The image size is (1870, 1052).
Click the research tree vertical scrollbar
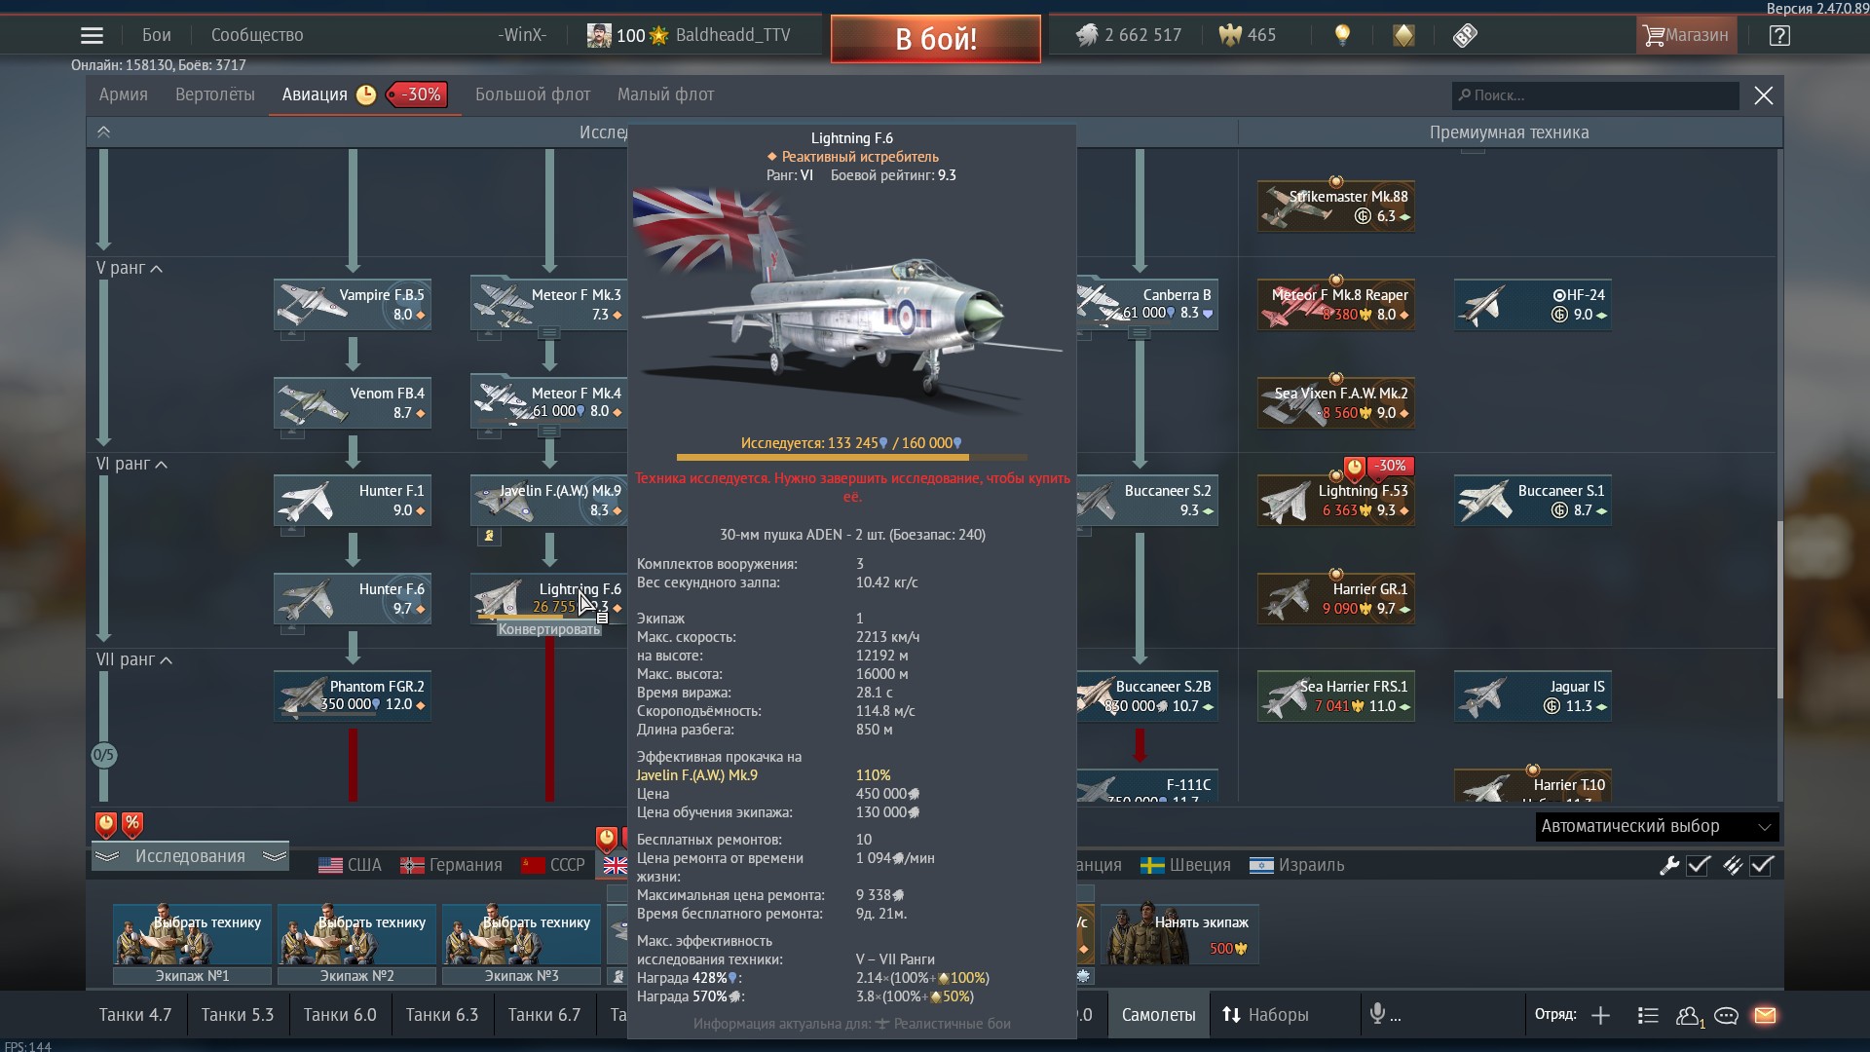pos(1779,609)
